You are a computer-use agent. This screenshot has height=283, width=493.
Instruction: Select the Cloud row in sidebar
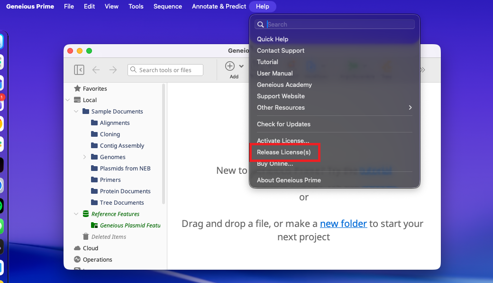pos(115,248)
